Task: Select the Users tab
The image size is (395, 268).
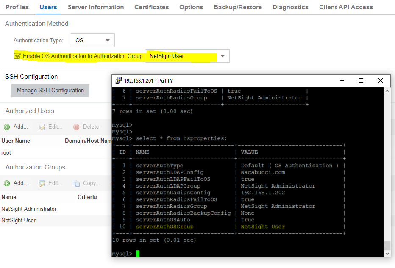Action: [x=48, y=7]
